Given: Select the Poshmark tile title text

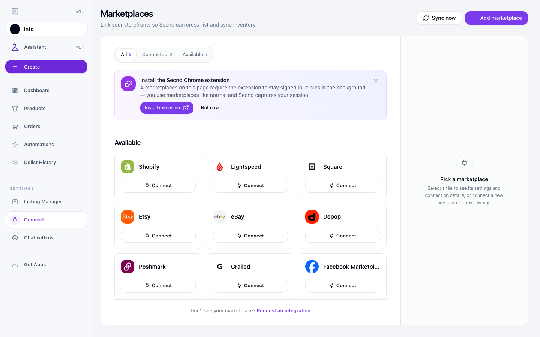Looking at the screenshot, I should (x=152, y=267).
